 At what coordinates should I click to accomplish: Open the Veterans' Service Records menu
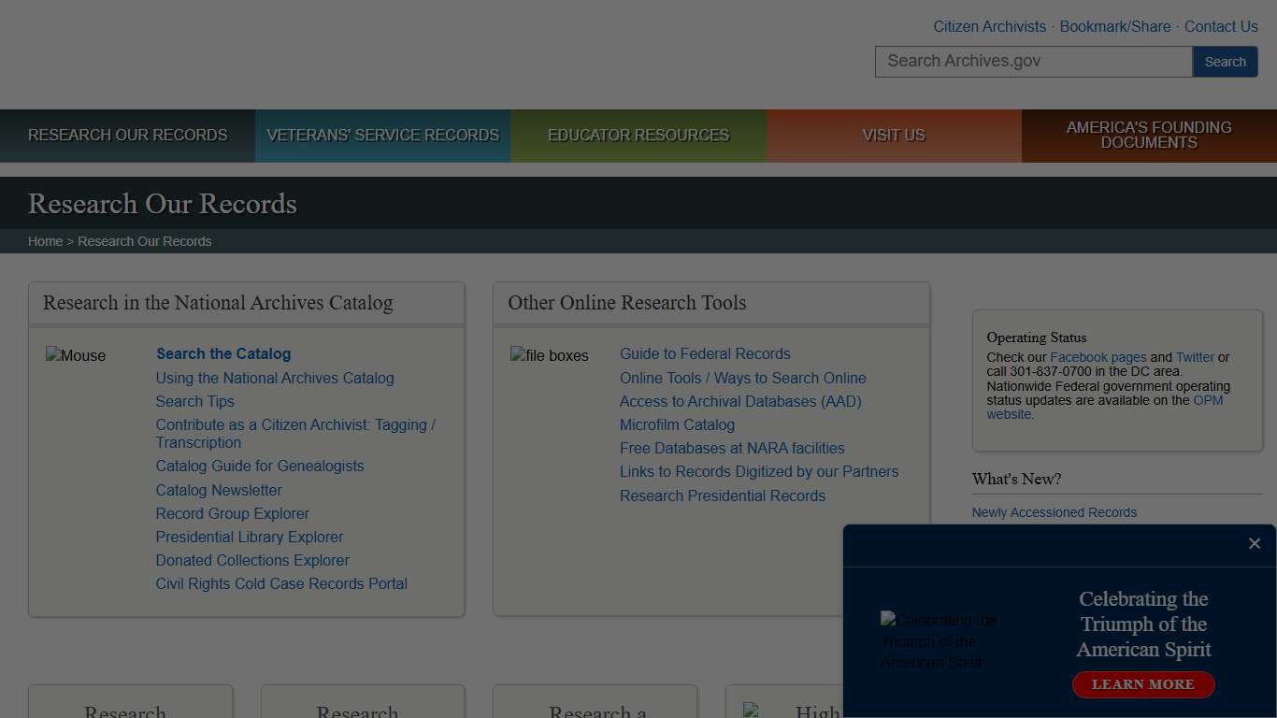click(x=382, y=136)
